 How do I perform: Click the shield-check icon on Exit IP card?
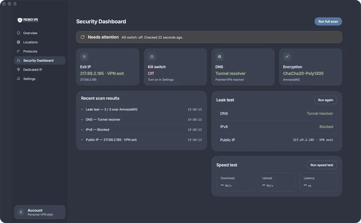tap(84, 56)
